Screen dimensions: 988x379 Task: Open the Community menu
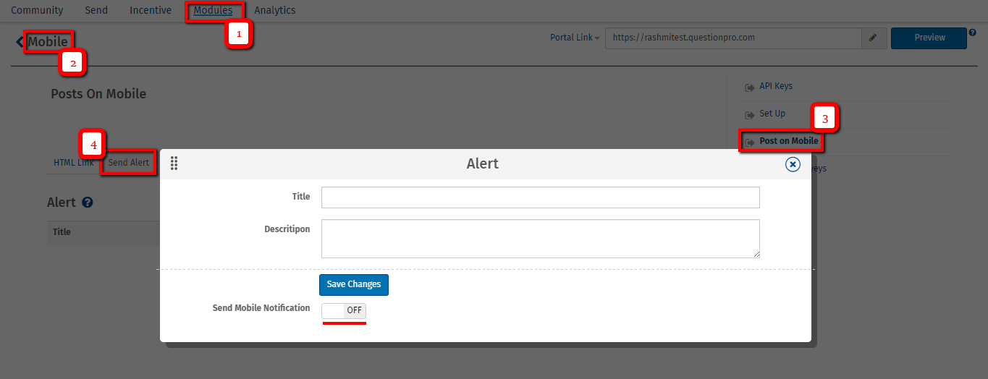click(x=37, y=10)
